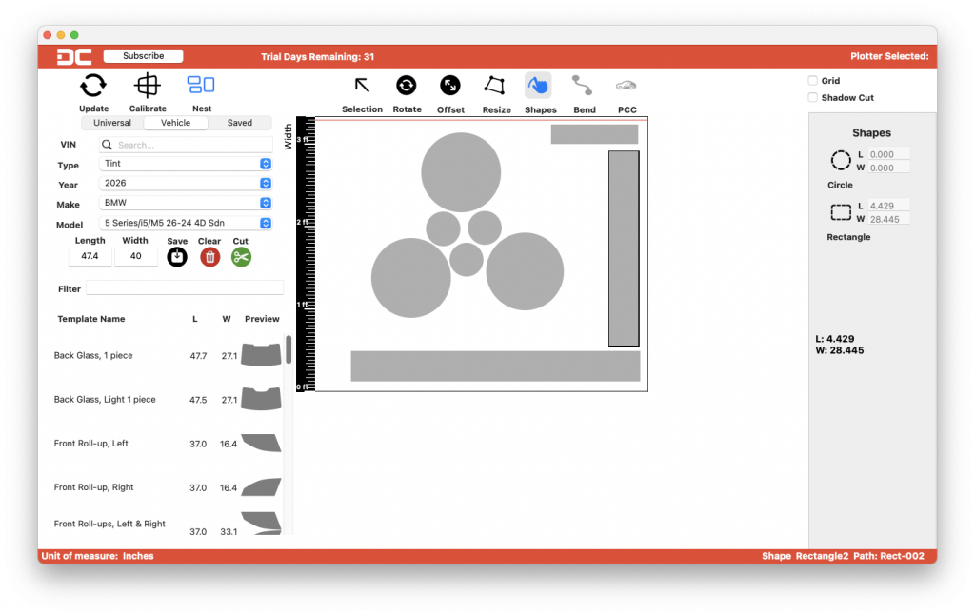Select the Selection tool
This screenshot has width=975, height=614.
362,86
